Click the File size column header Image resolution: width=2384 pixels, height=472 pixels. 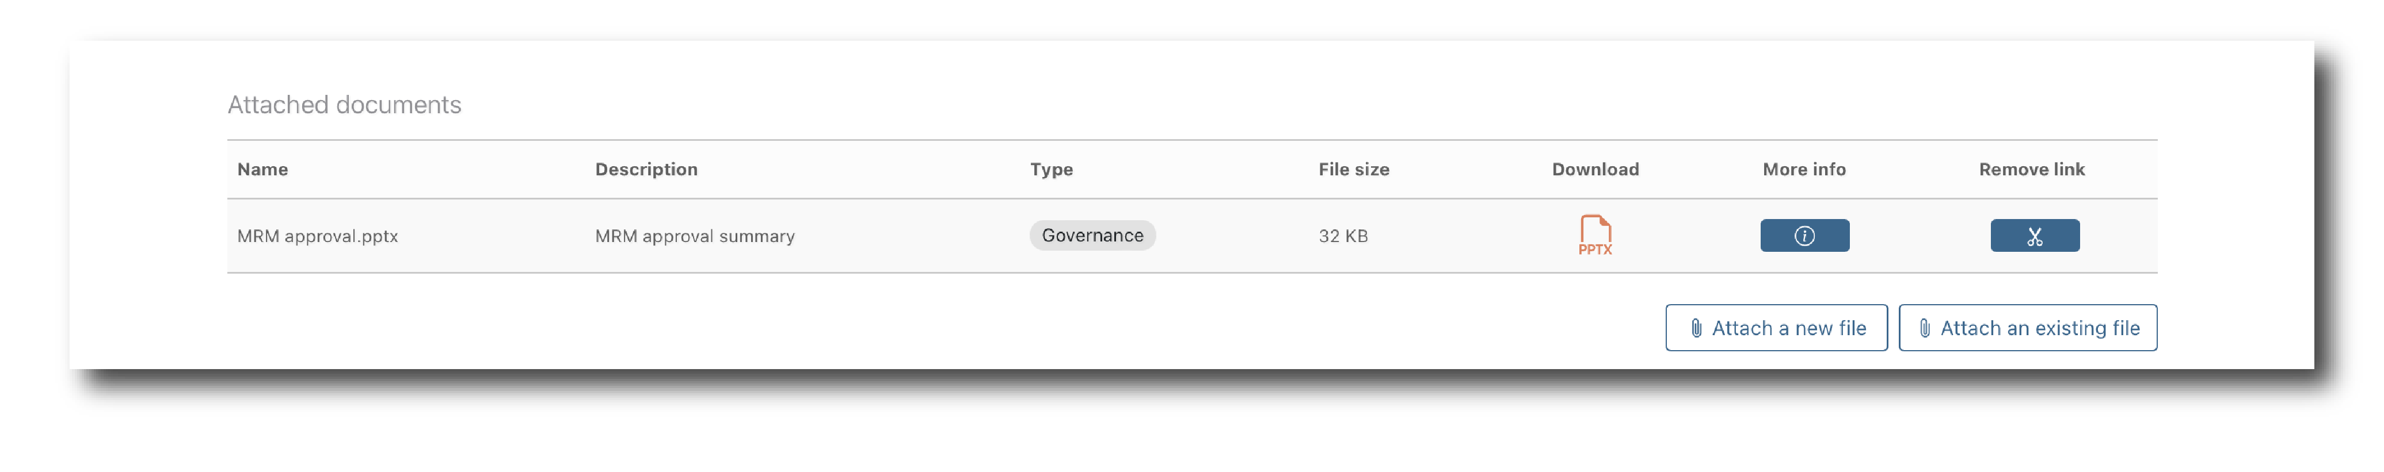click(1353, 169)
